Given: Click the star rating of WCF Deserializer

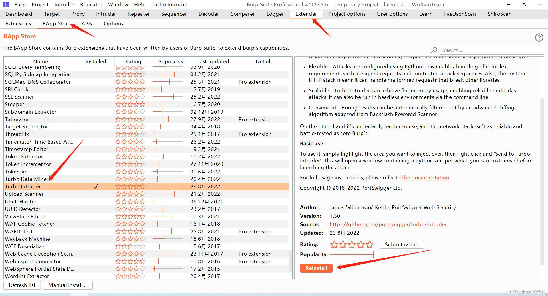Looking at the screenshot, I should (x=130, y=246).
